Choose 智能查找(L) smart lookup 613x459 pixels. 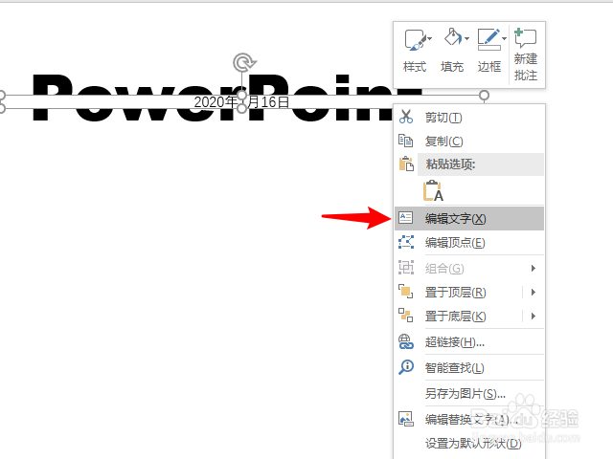coord(469,367)
